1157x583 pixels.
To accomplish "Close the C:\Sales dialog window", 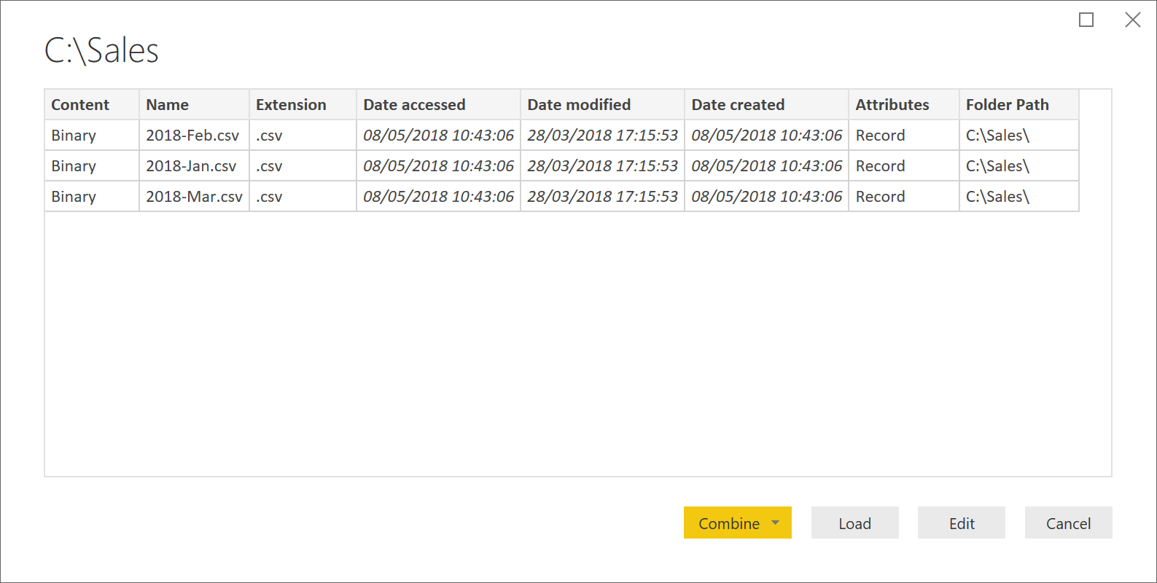I will [x=1133, y=20].
